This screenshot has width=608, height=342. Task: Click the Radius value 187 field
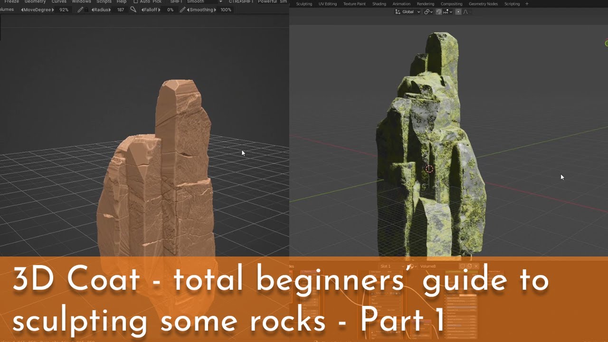pyautogui.click(x=121, y=10)
